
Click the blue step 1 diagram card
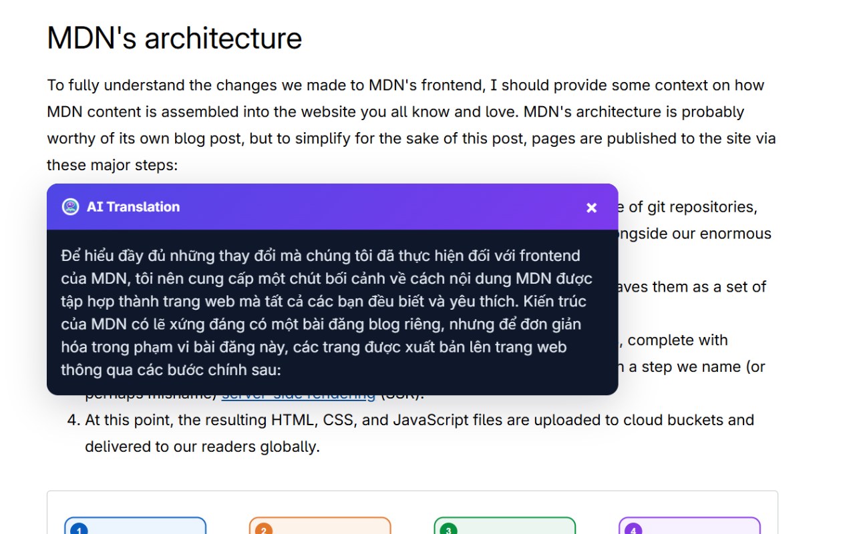pos(136,526)
